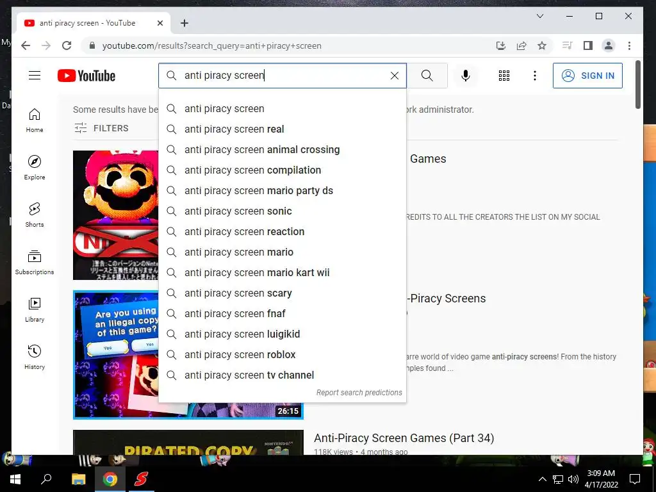Open Shorts in the sidebar
Screen dimensions: 656x492
pyautogui.click(x=35, y=215)
